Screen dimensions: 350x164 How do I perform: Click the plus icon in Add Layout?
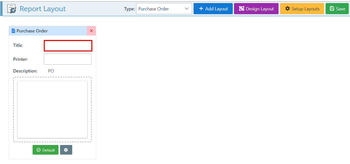(x=201, y=9)
